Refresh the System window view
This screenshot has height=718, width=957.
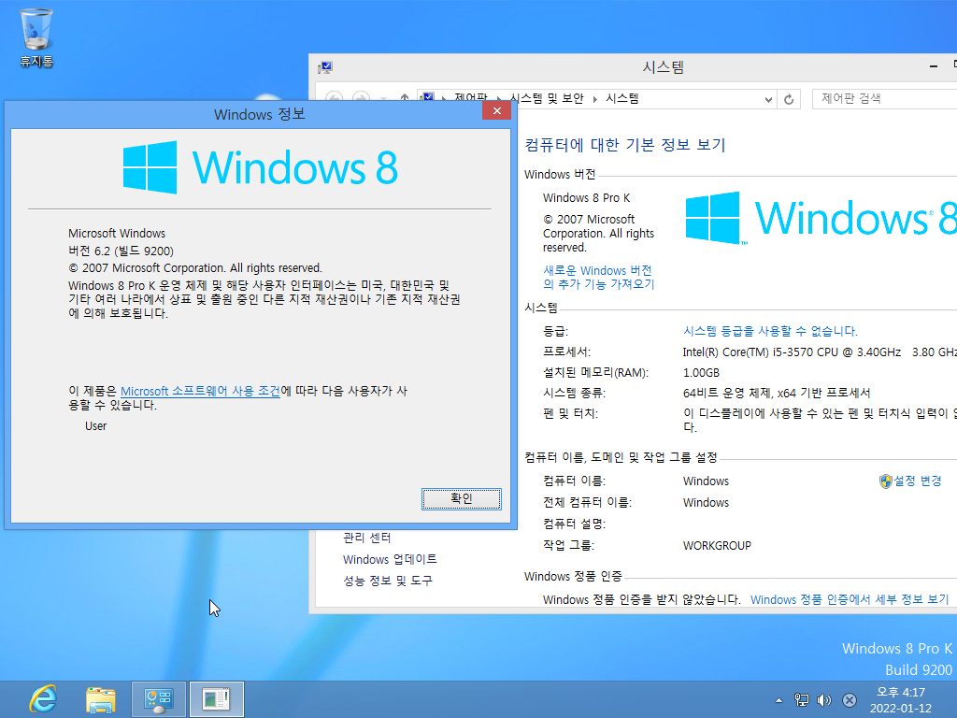coord(789,99)
